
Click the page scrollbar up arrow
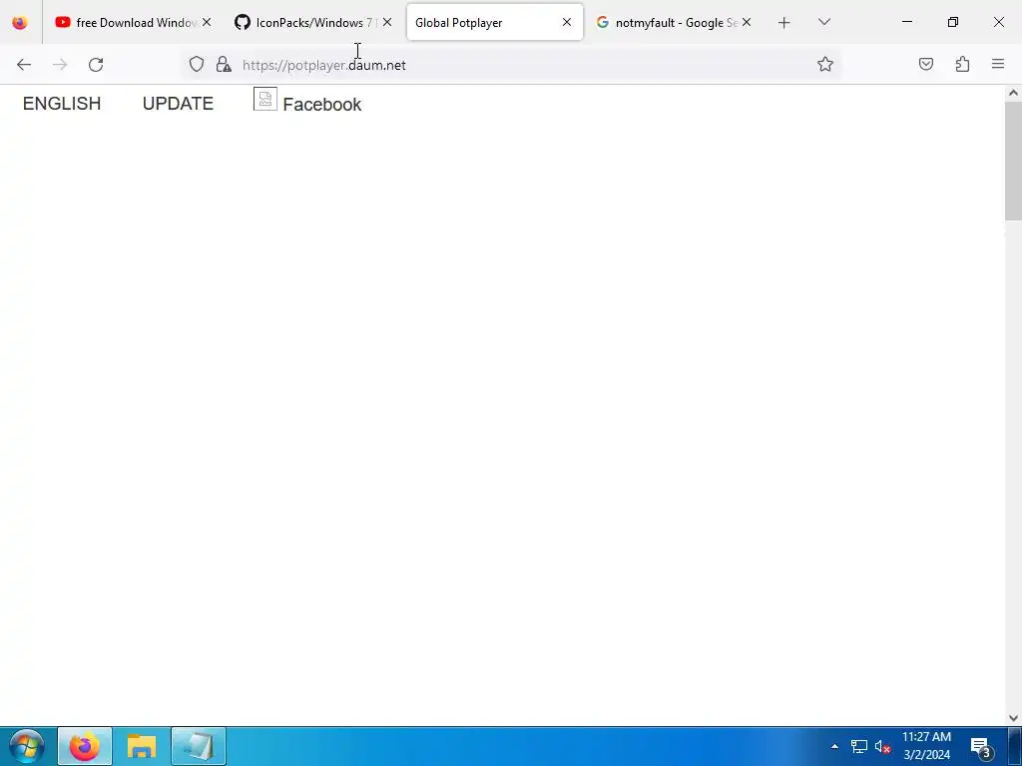(x=1013, y=93)
